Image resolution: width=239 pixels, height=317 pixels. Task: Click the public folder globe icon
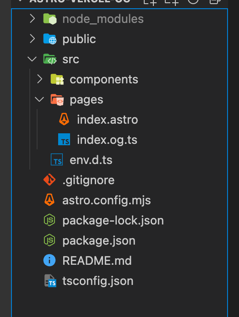(x=50, y=39)
